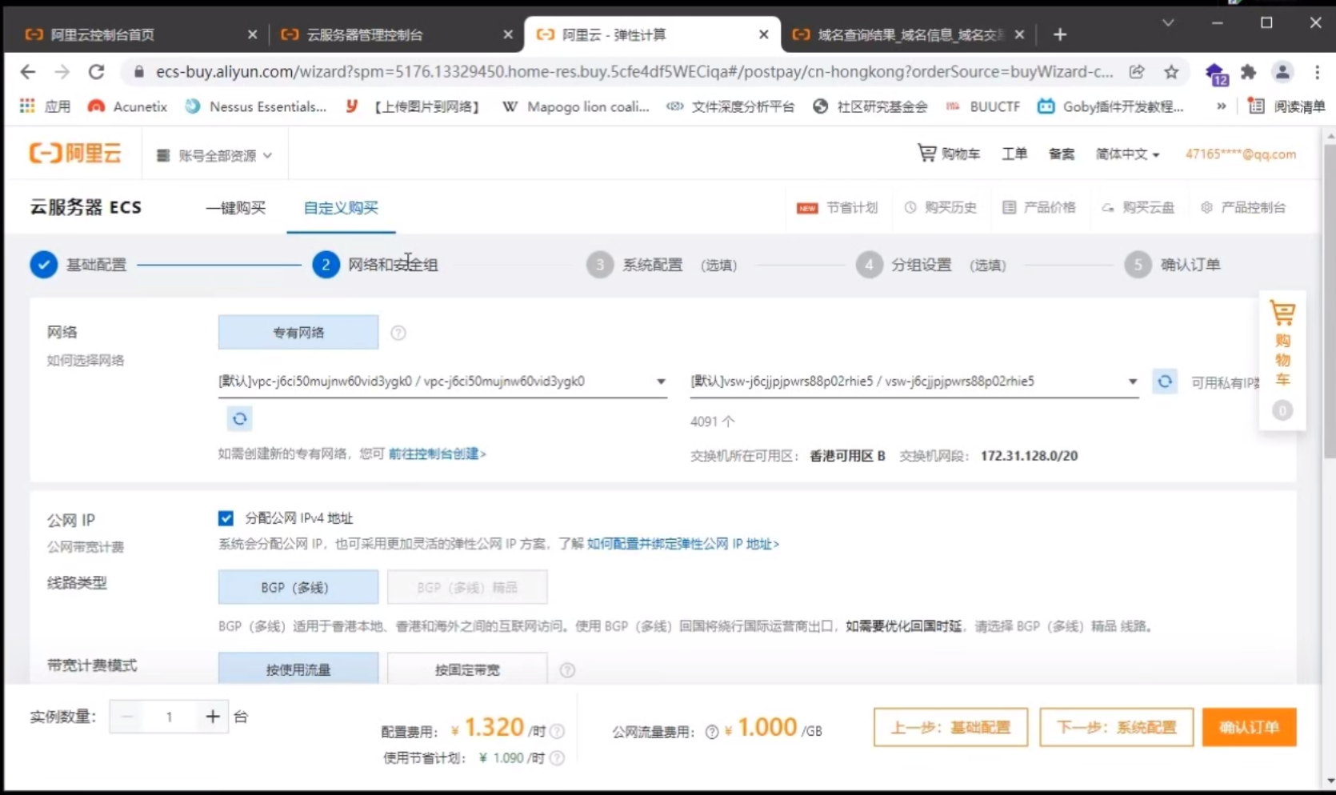The image size is (1336, 795).
Task: Open 工单 in the top menu
Action: click(1014, 154)
